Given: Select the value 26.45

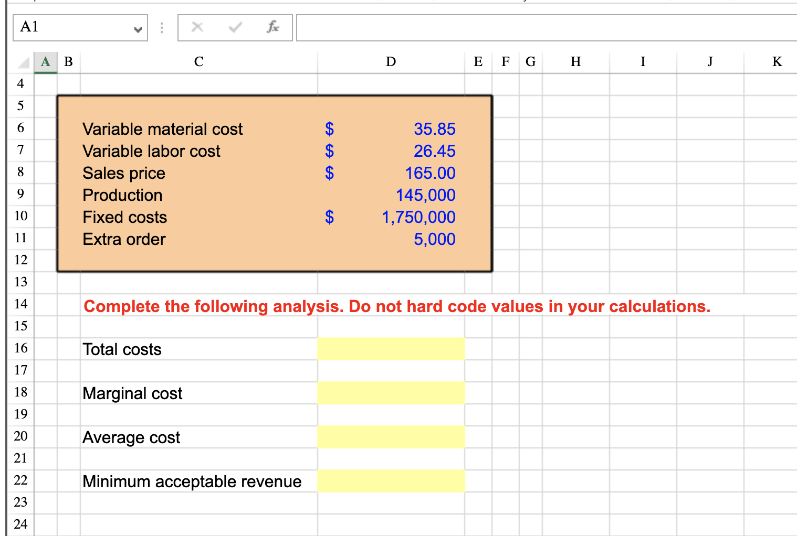Looking at the screenshot, I should [435, 151].
